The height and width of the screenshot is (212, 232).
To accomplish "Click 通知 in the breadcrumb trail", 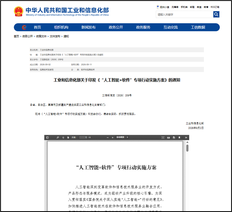I will (x=66, y=36).
